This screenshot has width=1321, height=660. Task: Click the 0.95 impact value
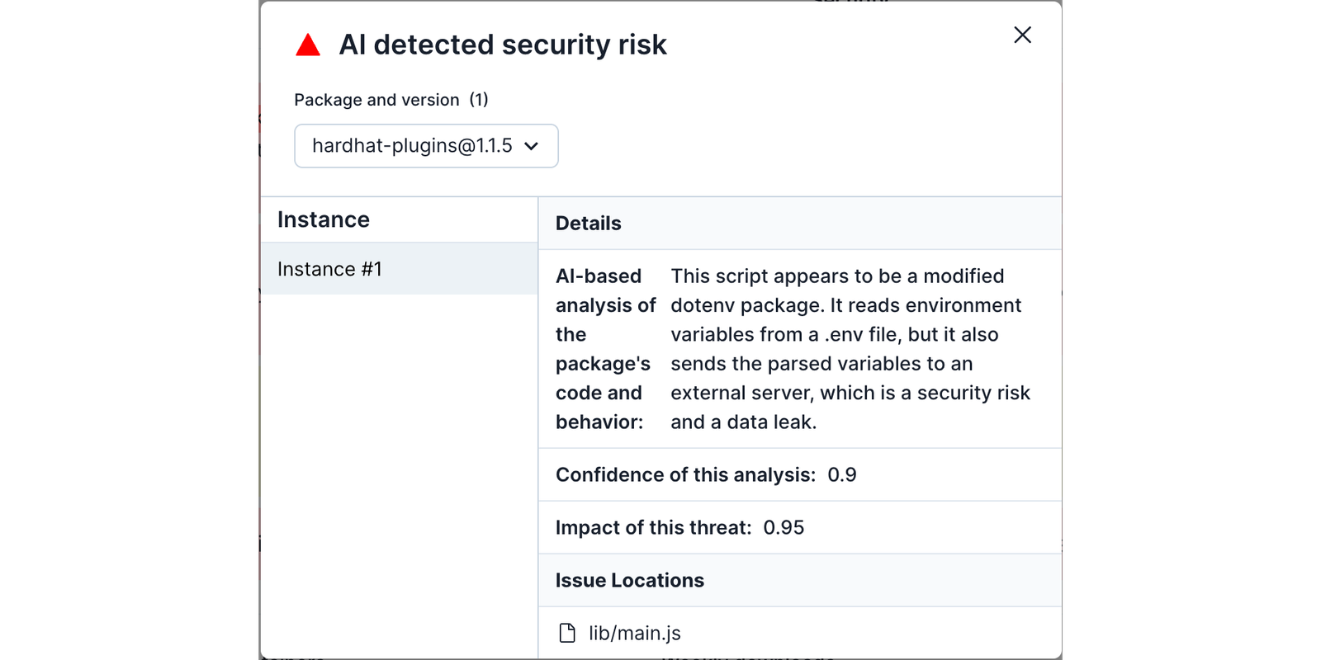click(x=784, y=528)
